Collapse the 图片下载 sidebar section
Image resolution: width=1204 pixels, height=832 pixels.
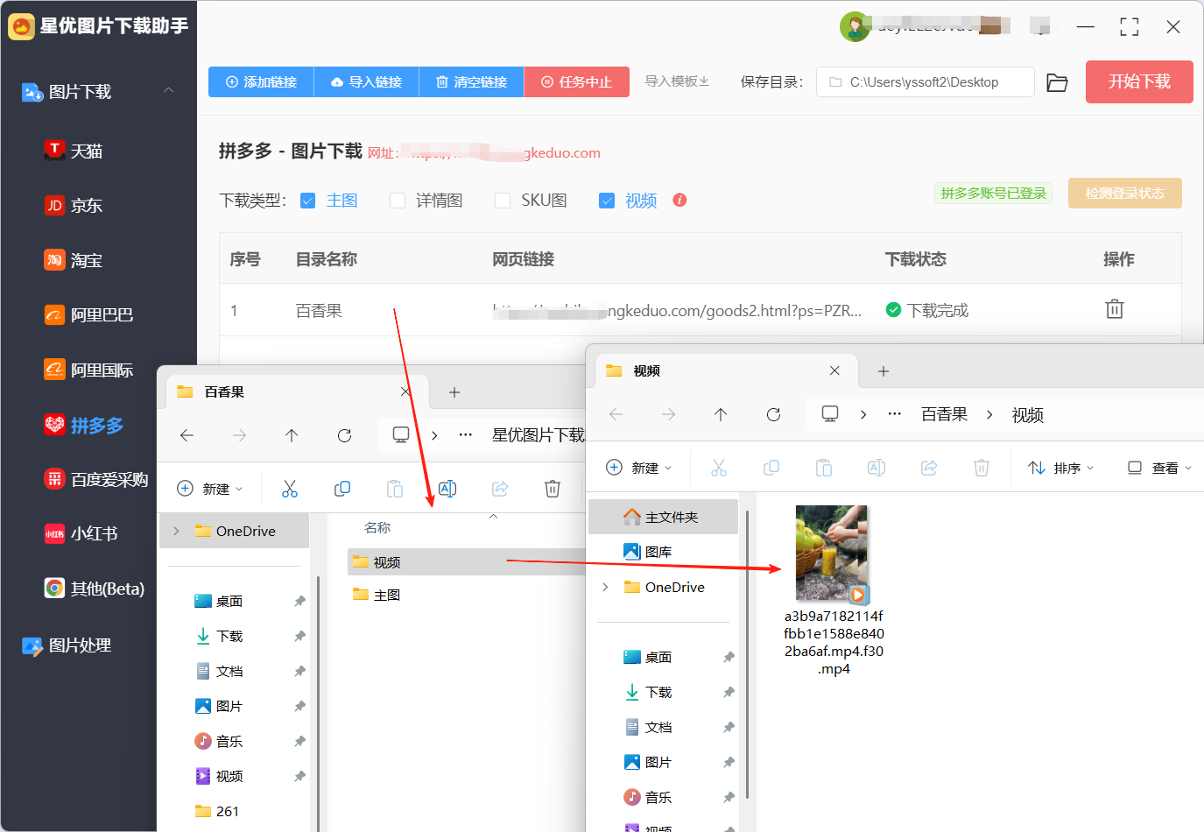[x=168, y=90]
